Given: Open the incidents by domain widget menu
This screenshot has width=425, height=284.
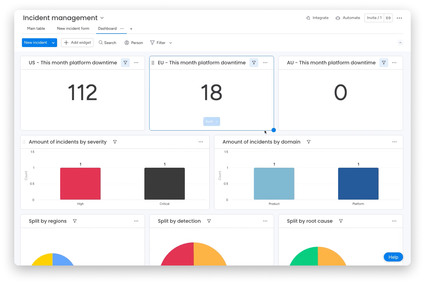Looking at the screenshot, I should click(x=395, y=142).
